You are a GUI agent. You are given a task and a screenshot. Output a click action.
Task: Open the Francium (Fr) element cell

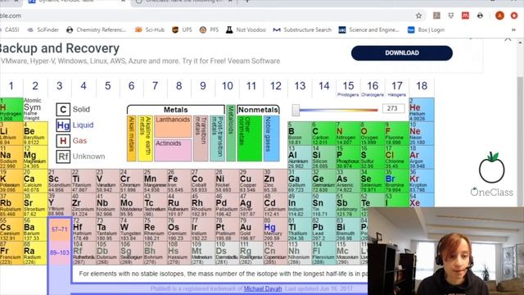(x=11, y=253)
